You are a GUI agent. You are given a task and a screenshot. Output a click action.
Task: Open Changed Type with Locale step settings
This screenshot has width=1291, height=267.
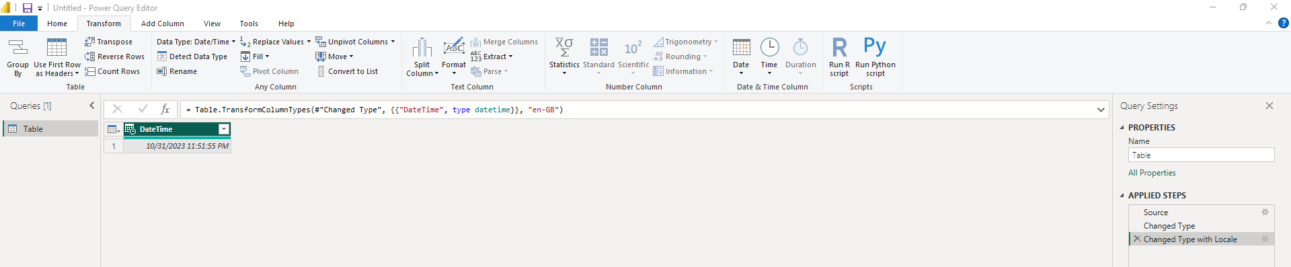[x=1265, y=239]
